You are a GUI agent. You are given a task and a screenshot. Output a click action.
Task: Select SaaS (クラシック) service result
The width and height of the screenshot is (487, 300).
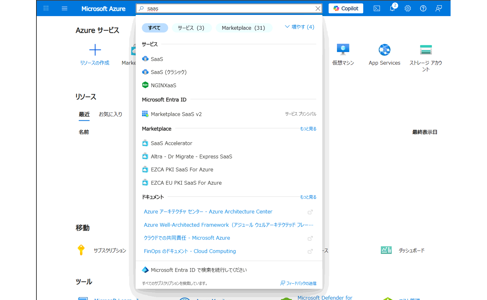[169, 72]
